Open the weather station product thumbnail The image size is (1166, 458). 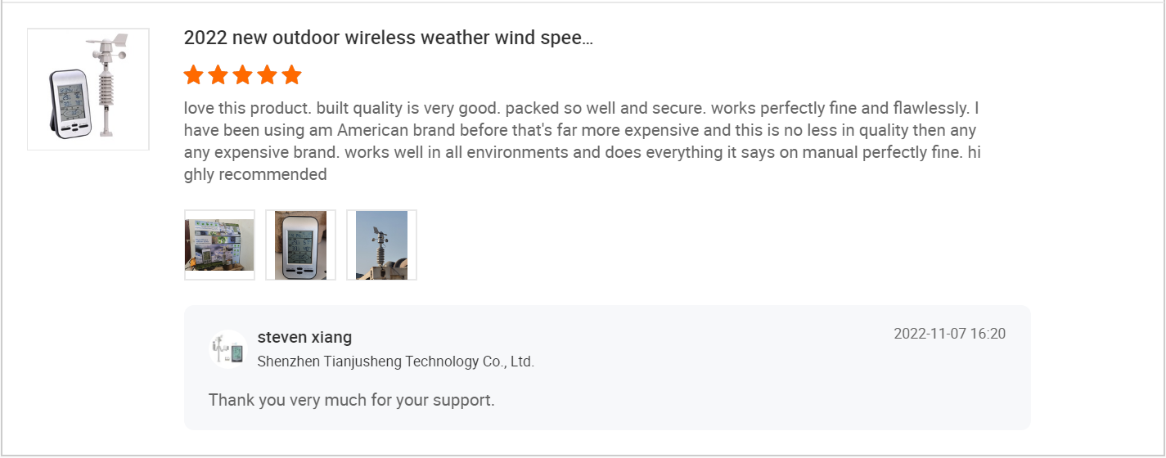(88, 90)
